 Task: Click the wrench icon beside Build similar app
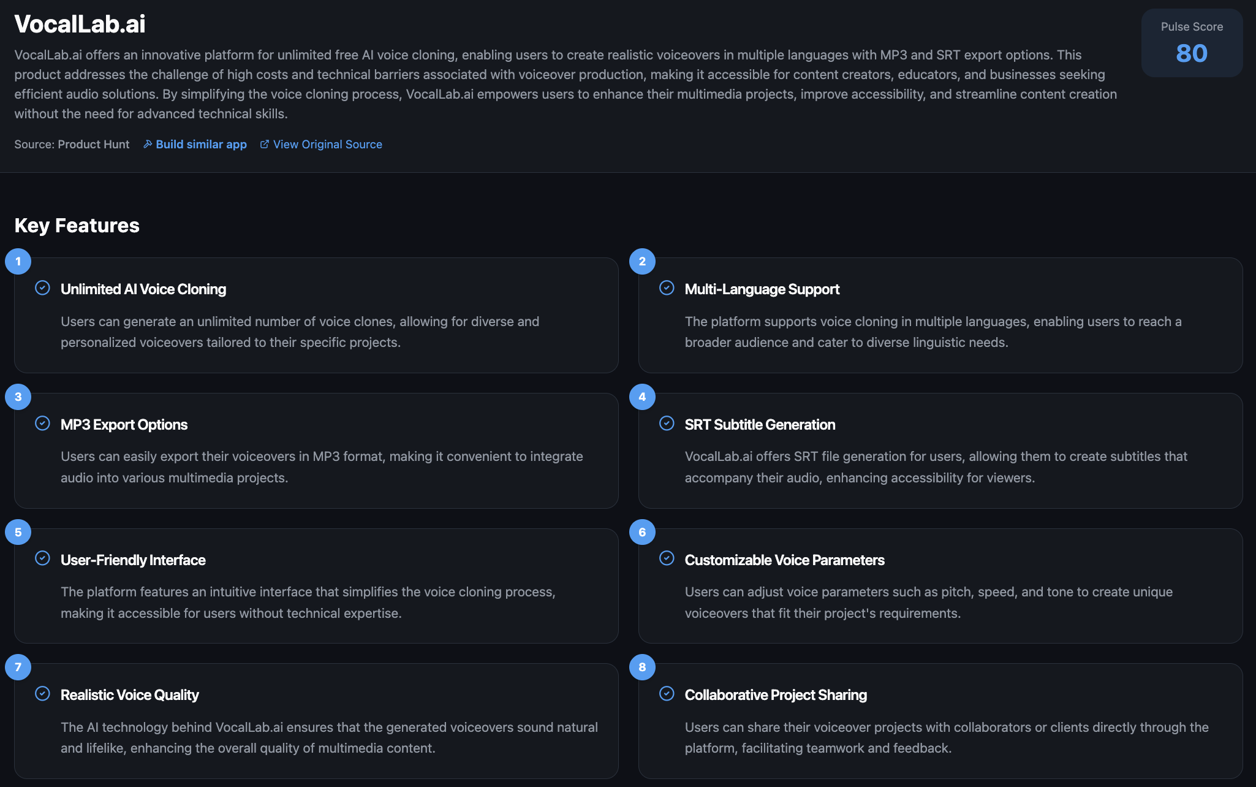click(x=147, y=144)
